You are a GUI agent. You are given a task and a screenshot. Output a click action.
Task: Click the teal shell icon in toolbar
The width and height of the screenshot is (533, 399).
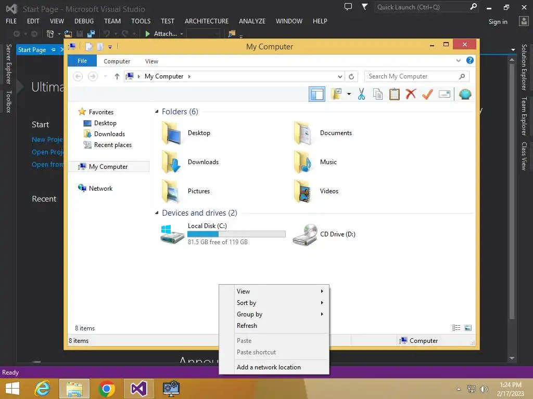tap(465, 94)
